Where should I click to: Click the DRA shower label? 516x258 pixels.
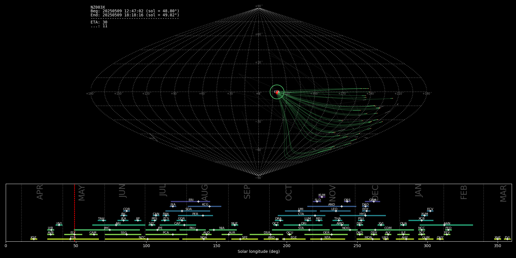[278, 218]
